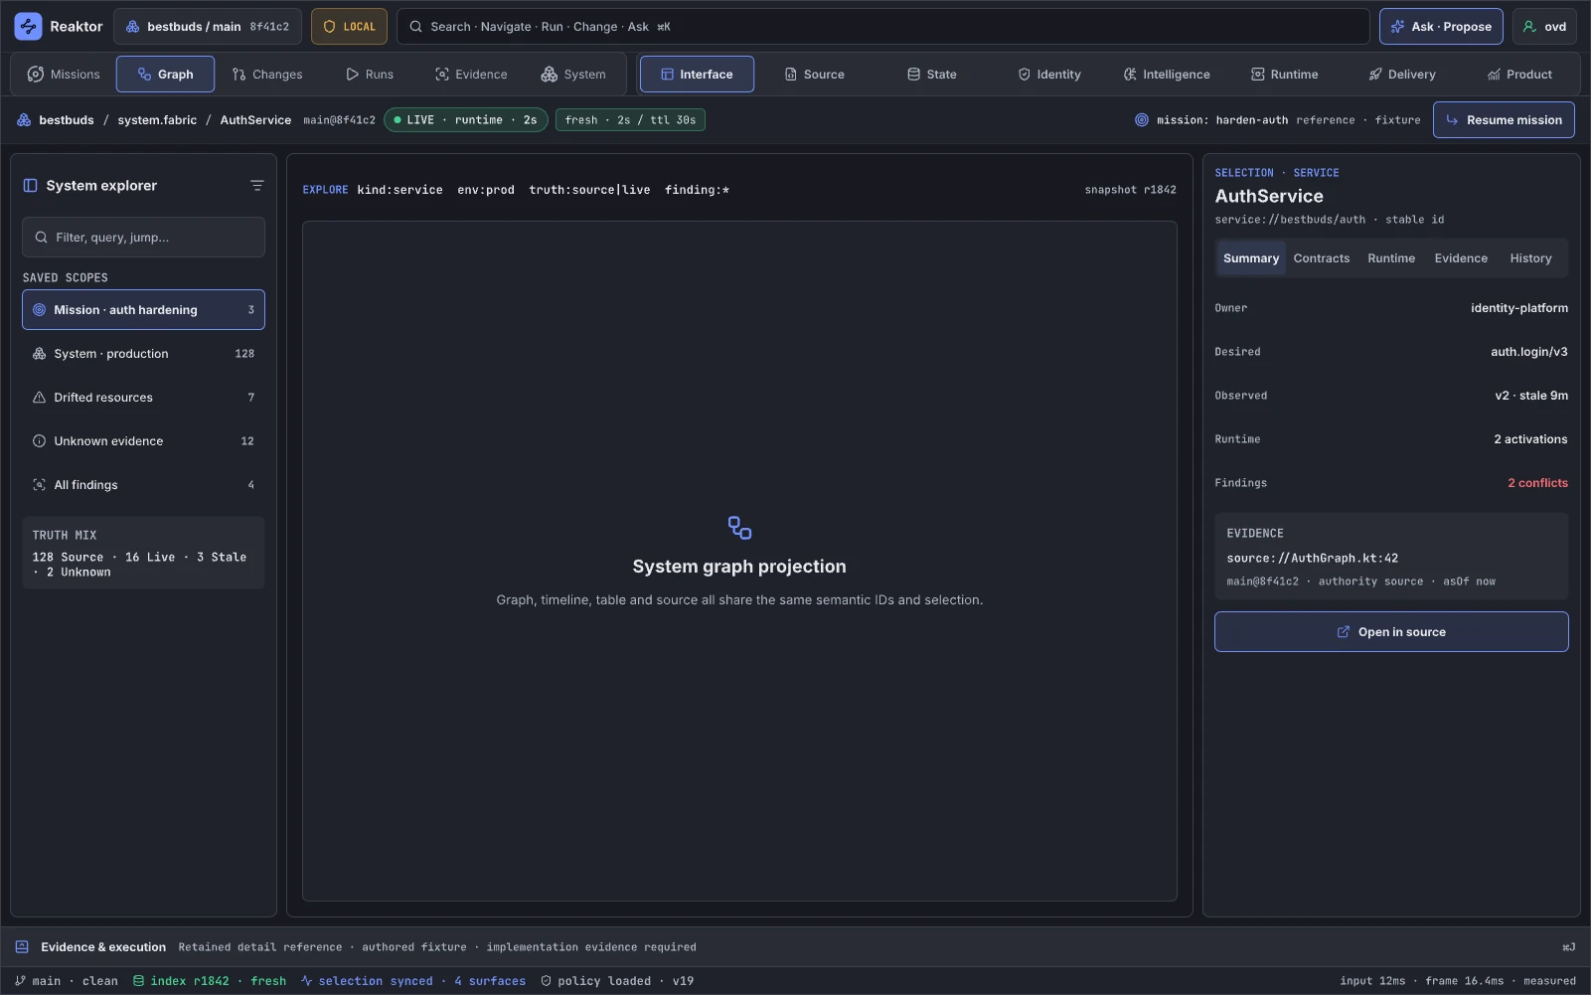Select the Drifted resources scope
This screenshot has width=1591, height=995.
[143, 398]
